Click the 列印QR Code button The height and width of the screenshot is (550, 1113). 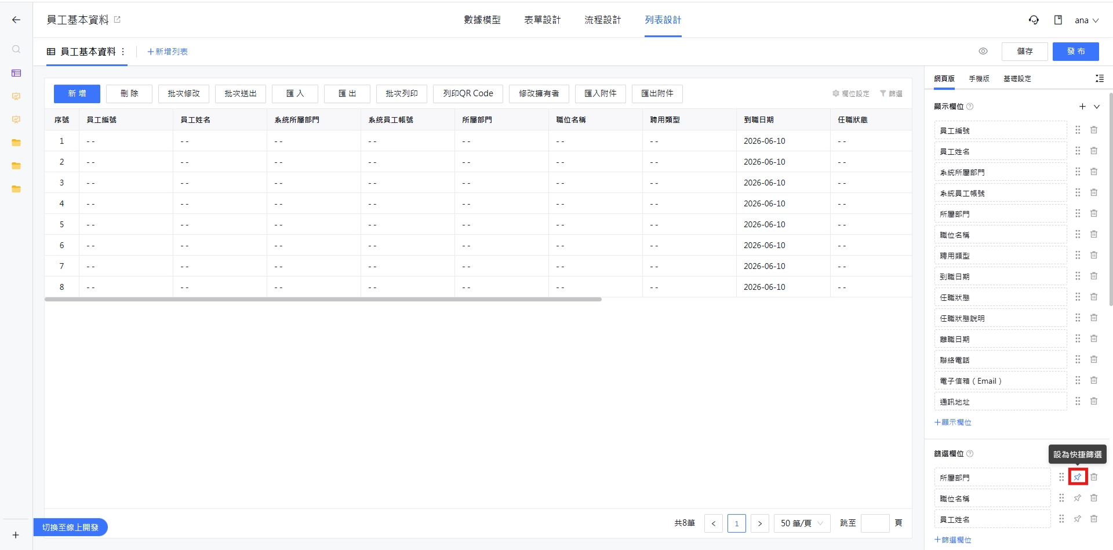468,93
